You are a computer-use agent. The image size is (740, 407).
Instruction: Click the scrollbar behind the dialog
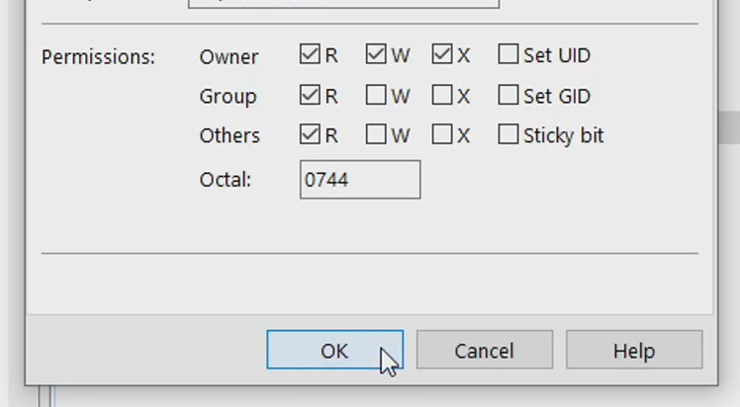730,128
